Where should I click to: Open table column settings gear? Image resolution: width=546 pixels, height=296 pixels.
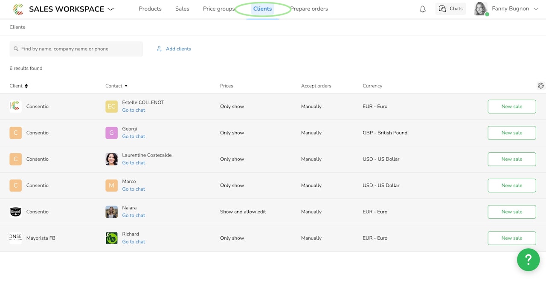click(x=541, y=86)
